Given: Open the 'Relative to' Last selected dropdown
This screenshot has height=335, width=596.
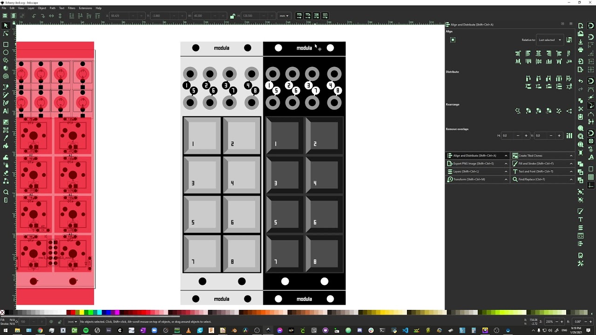Looking at the screenshot, I should (550, 40).
